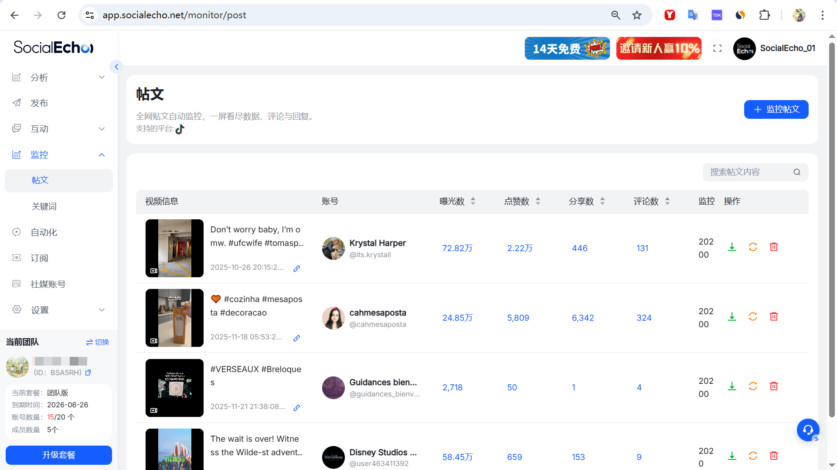Click the fullscreen toggle icon
The height and width of the screenshot is (470, 837).
click(718, 48)
